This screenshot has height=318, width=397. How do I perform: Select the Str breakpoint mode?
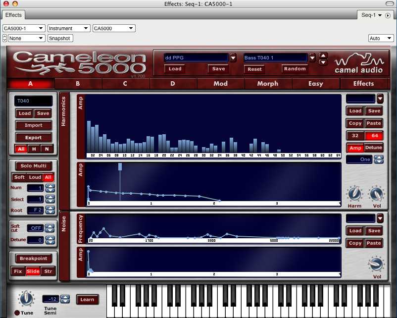(48, 271)
